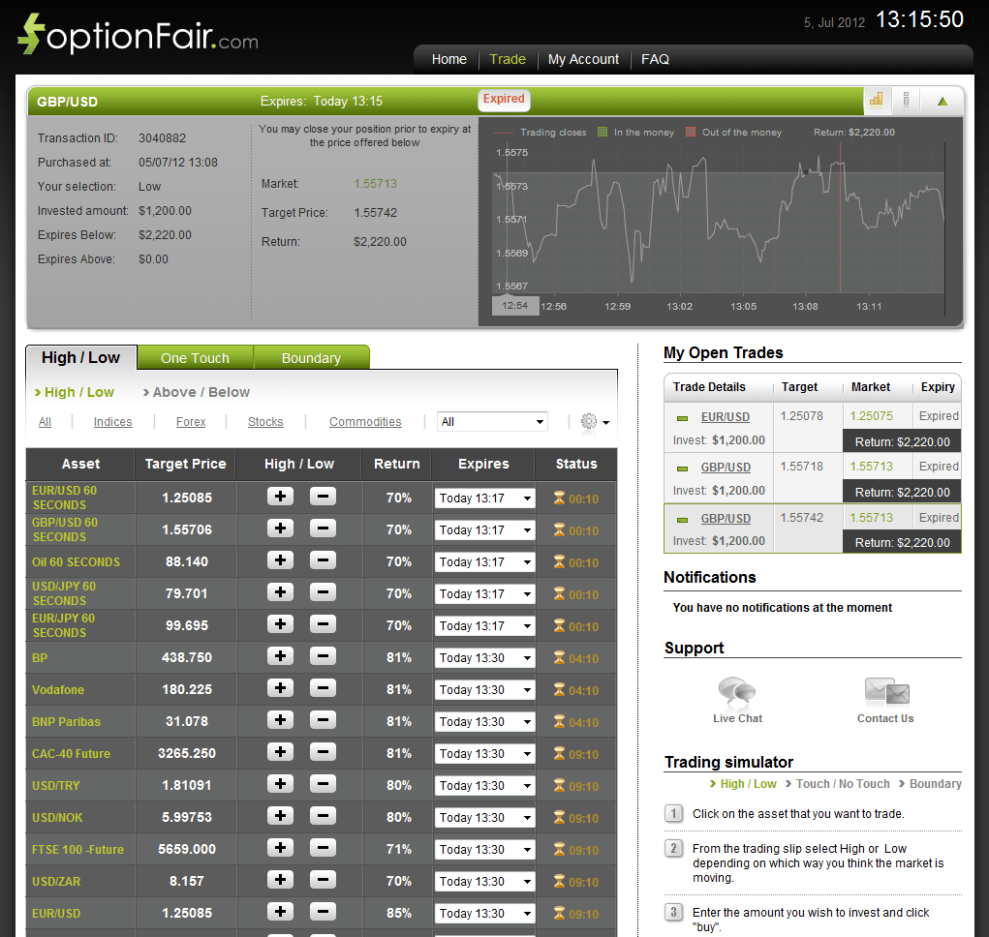Click the trade details info icon

pos(907,100)
